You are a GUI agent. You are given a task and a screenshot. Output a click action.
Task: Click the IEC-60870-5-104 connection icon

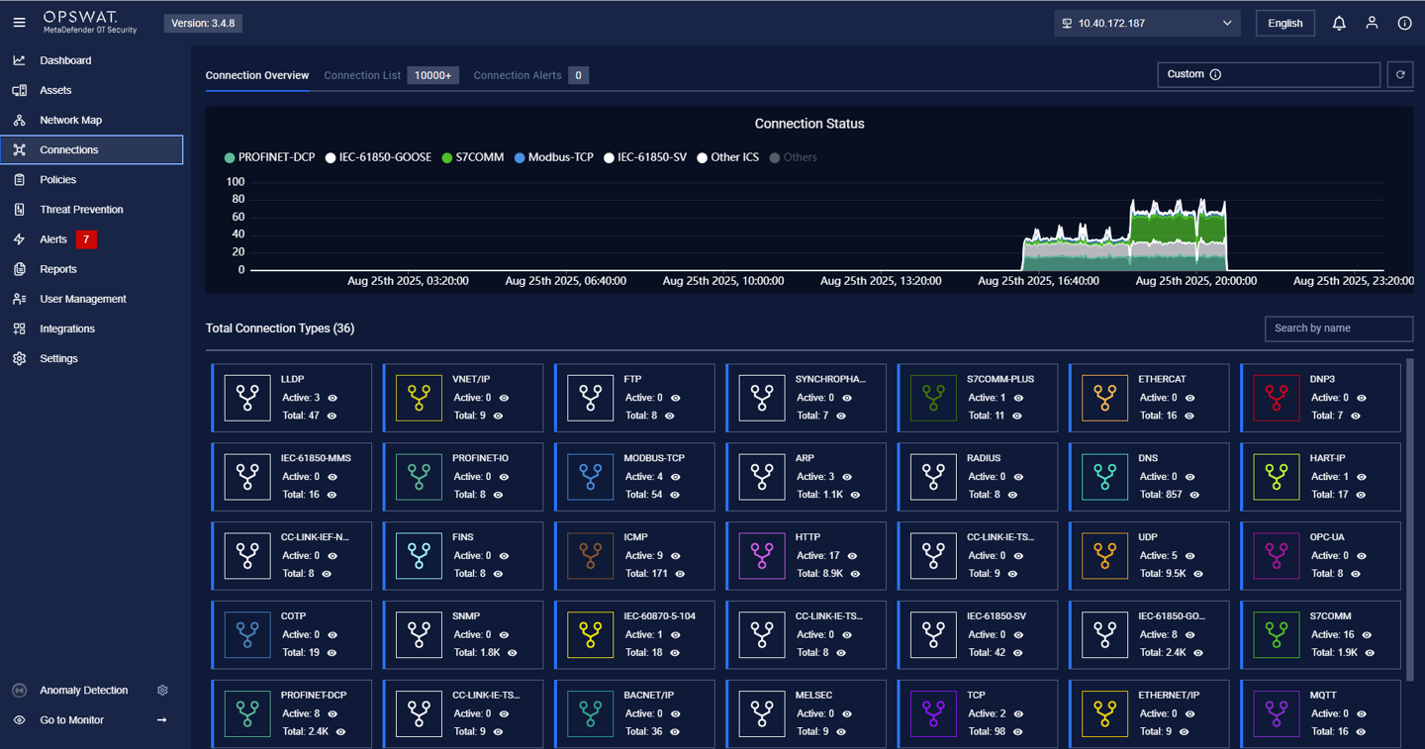pos(591,635)
